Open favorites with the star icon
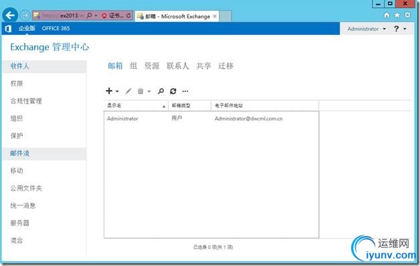The width and height of the screenshot is (420, 266). pos(397,15)
